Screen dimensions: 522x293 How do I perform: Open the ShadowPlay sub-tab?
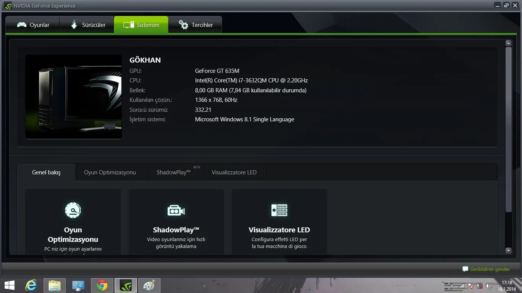174,172
